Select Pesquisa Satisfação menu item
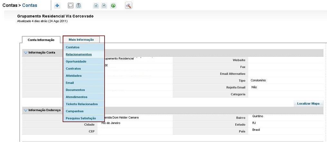The height and width of the screenshot is (142, 327). point(80,118)
